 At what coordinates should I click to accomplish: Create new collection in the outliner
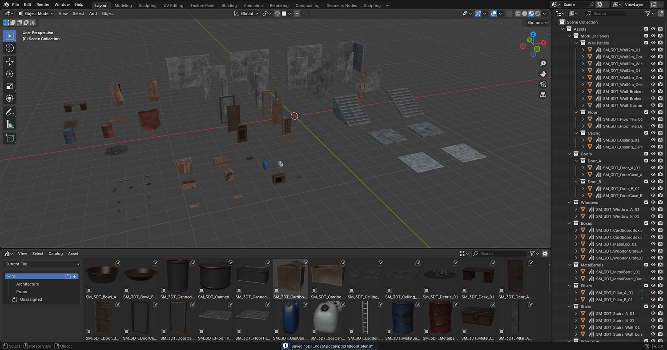[x=660, y=14]
